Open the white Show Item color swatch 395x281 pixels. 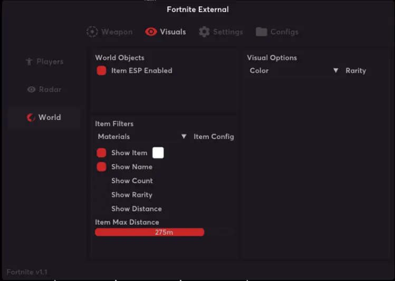(x=158, y=153)
